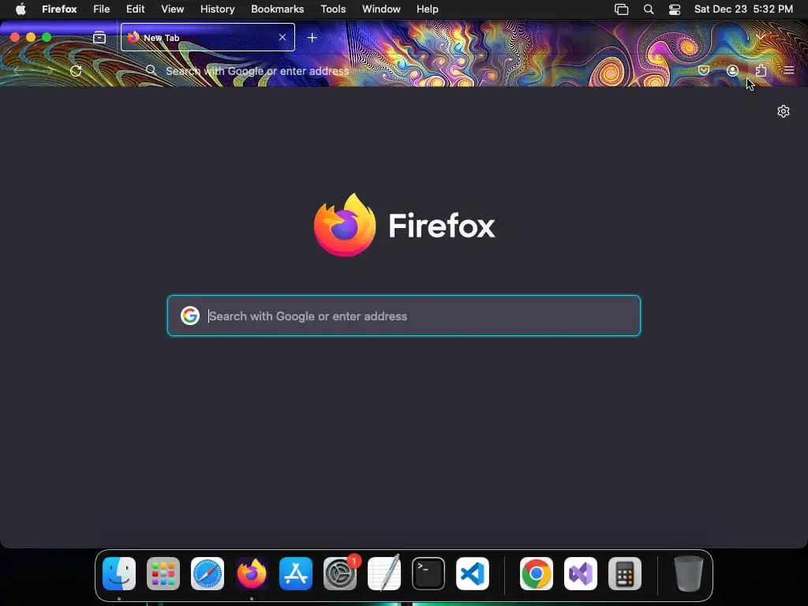Open the History menu

(x=218, y=9)
